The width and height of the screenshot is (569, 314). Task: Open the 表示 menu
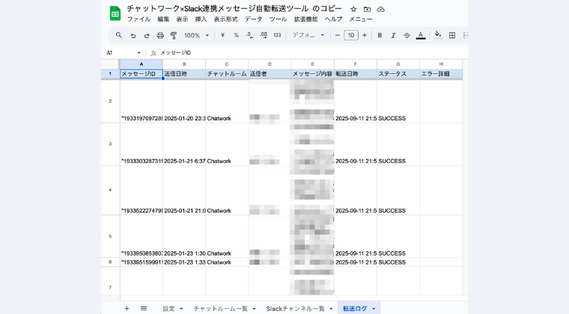coord(182,19)
